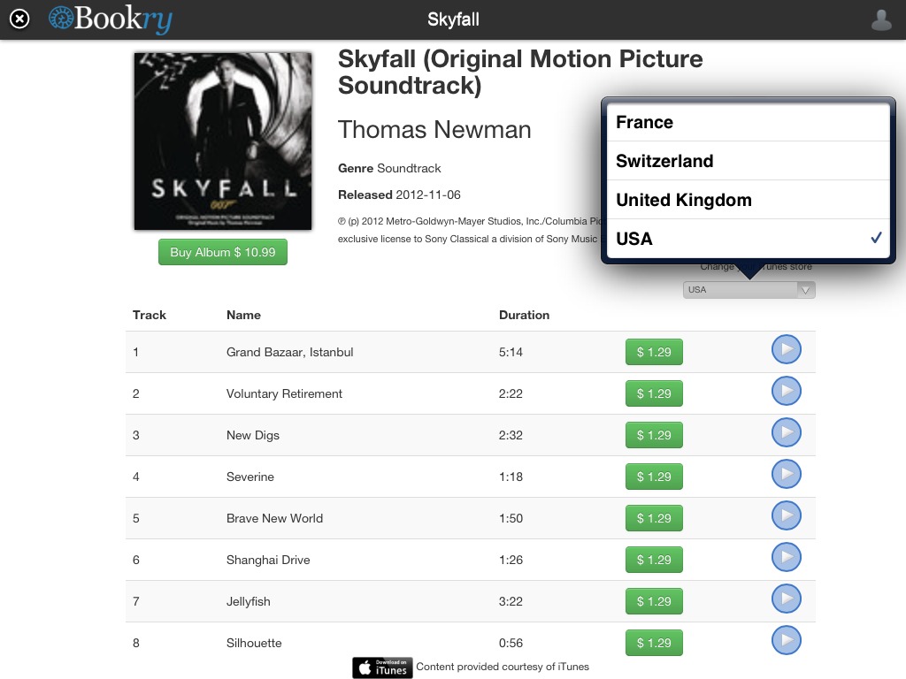The image size is (906, 679).
Task: Play preview of Brave New World
Action: (786, 515)
